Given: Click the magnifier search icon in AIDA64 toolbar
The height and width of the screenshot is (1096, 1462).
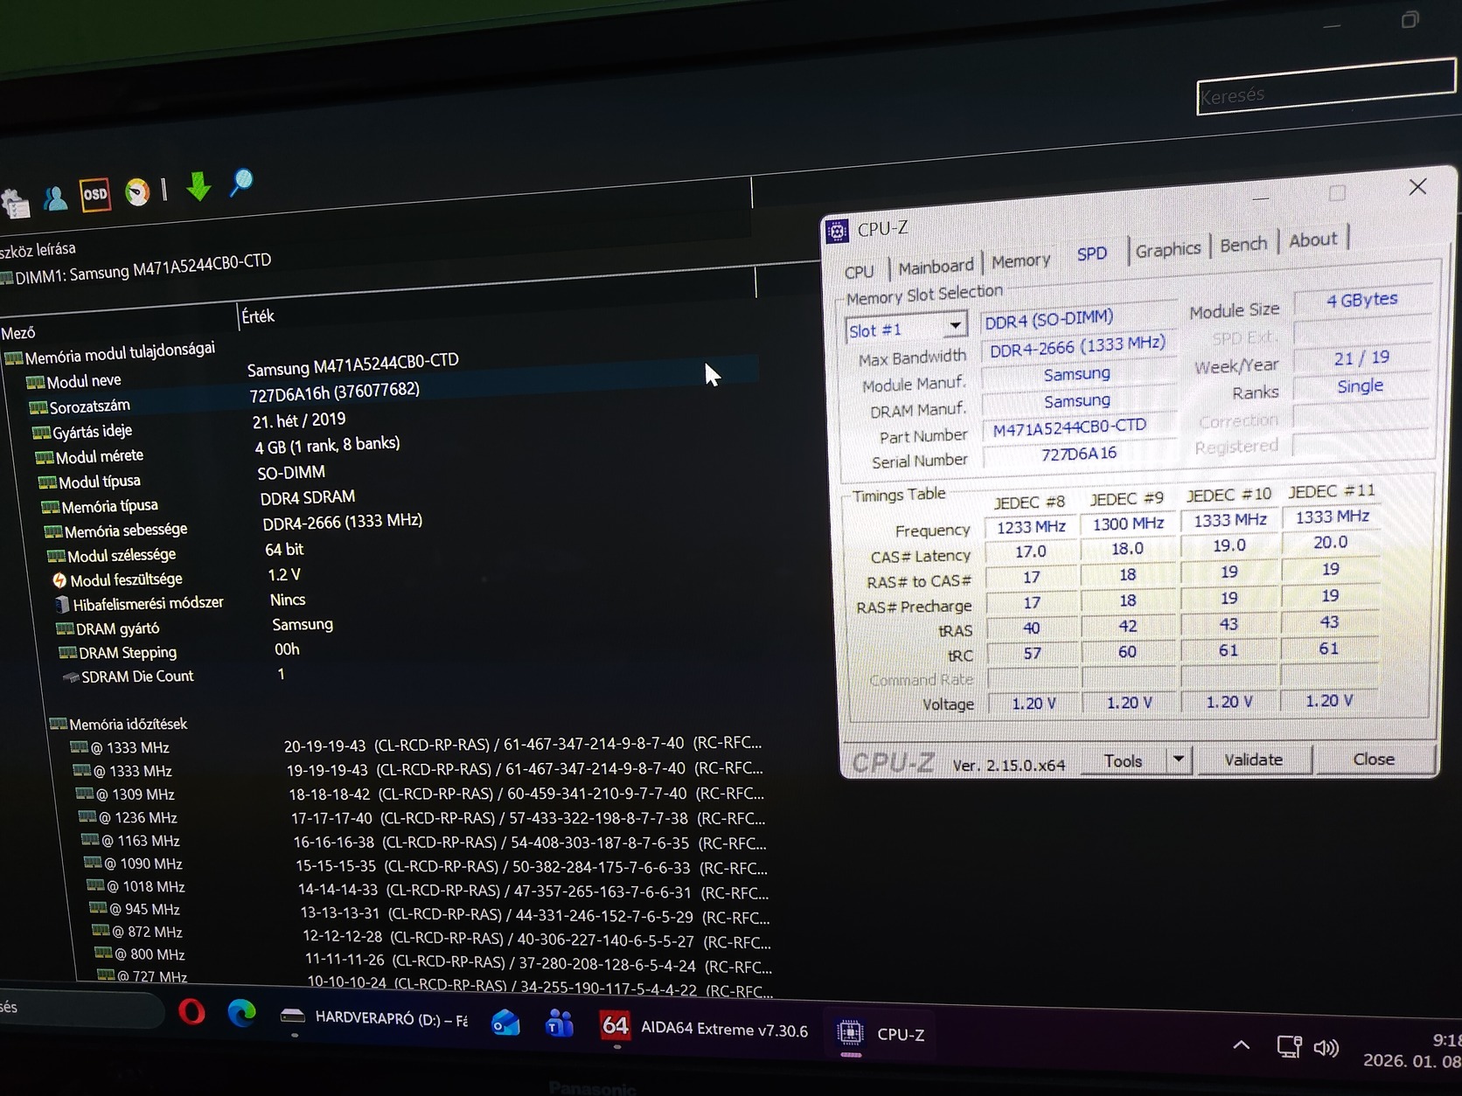Looking at the screenshot, I should 241,183.
